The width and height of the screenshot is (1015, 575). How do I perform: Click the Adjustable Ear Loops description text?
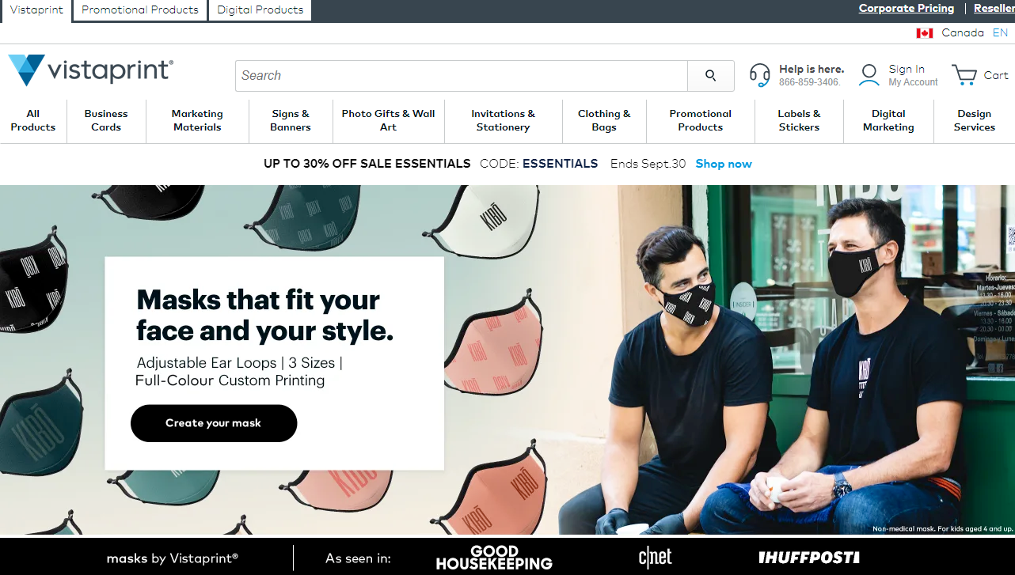point(239,372)
